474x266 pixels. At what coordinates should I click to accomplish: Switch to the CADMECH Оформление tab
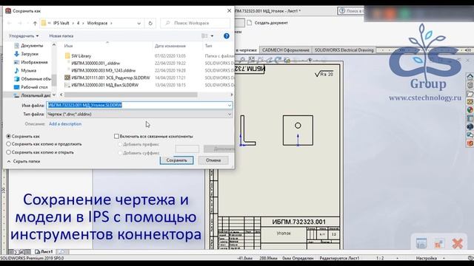pyautogui.click(x=286, y=50)
